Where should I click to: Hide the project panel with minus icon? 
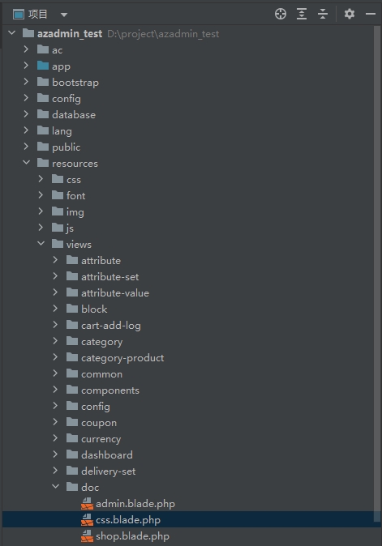371,14
